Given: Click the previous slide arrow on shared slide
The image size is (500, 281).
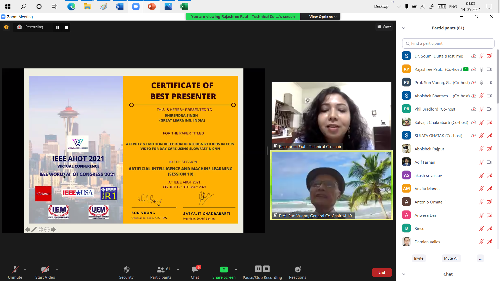Looking at the screenshot, I should [x=27, y=230].
